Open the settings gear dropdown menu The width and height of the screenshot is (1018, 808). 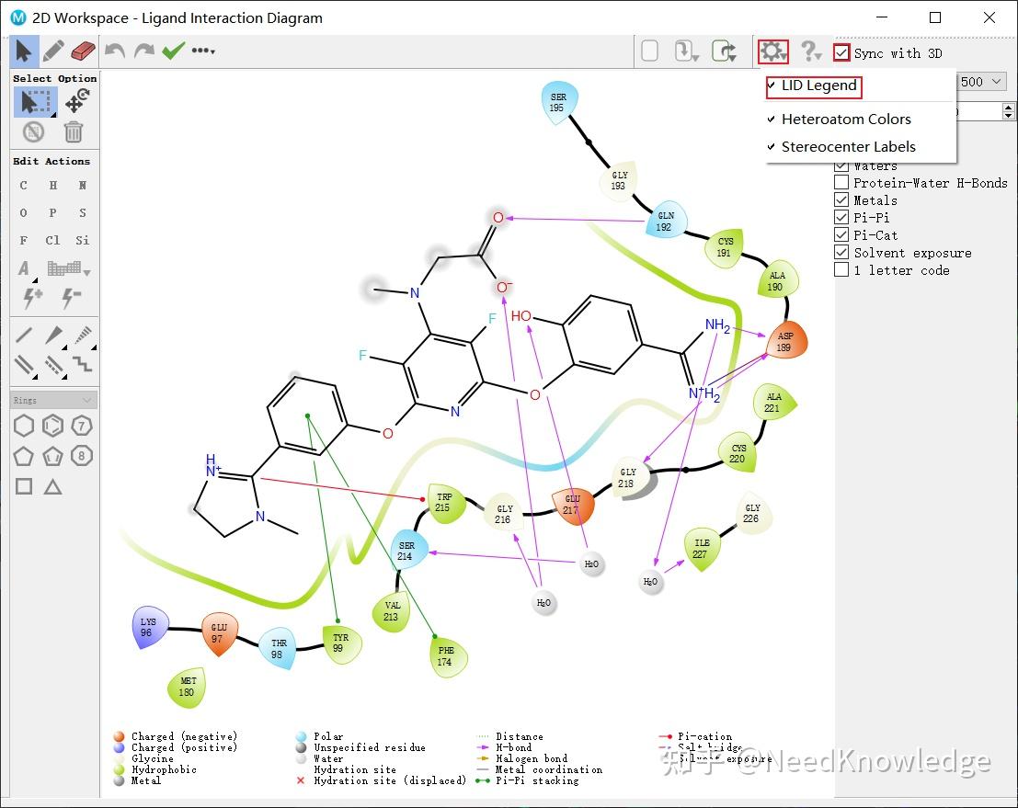[x=772, y=51]
